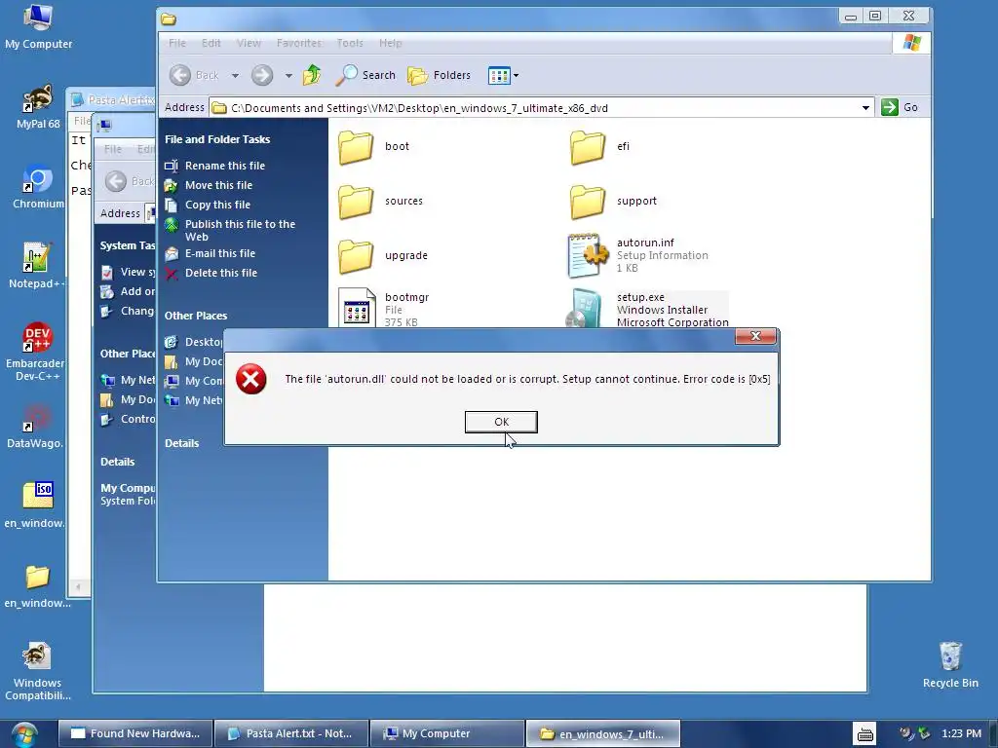Switch to Found New Hardware taskbar item
Screen dimensions: 998x748
coord(134,733)
